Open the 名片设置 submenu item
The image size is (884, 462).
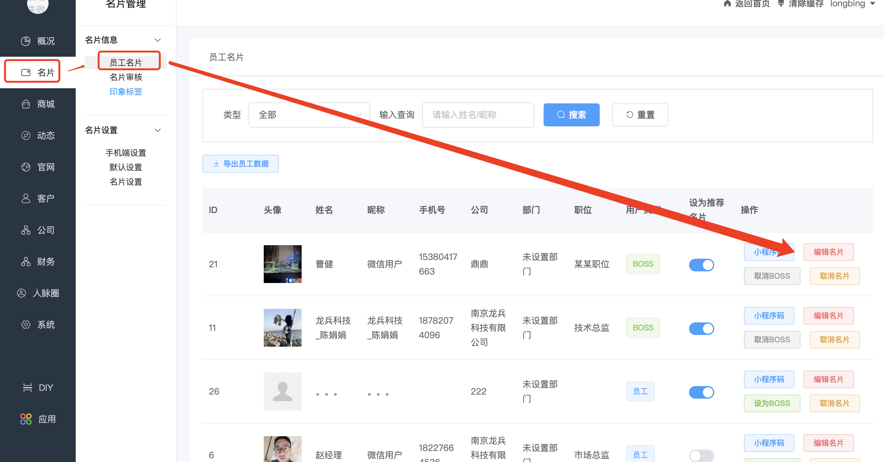click(x=126, y=182)
